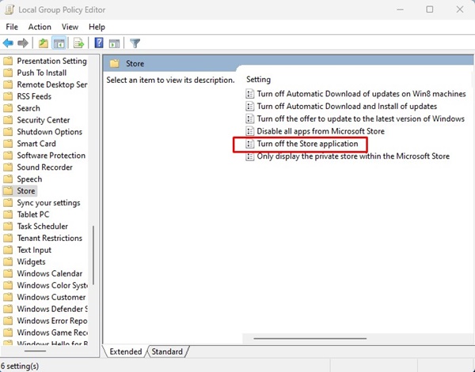Click the Local Group Policy Editor title icon
The height and width of the screenshot is (372, 475).
click(9, 9)
